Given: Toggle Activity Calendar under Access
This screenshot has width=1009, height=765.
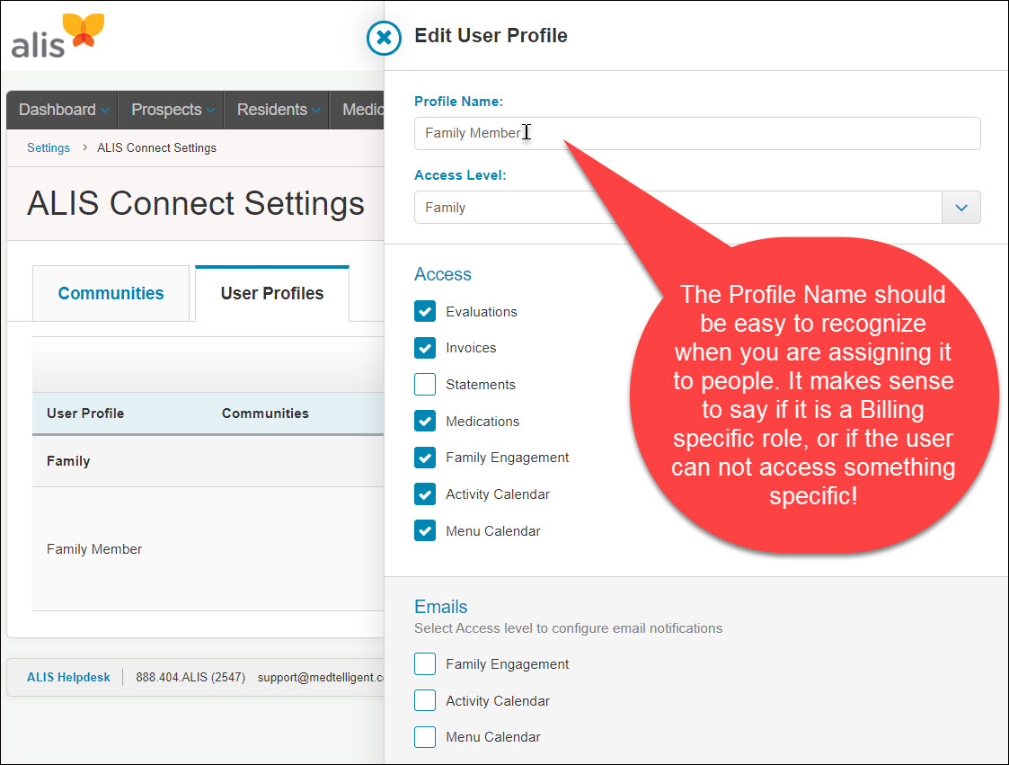Looking at the screenshot, I should coord(425,494).
